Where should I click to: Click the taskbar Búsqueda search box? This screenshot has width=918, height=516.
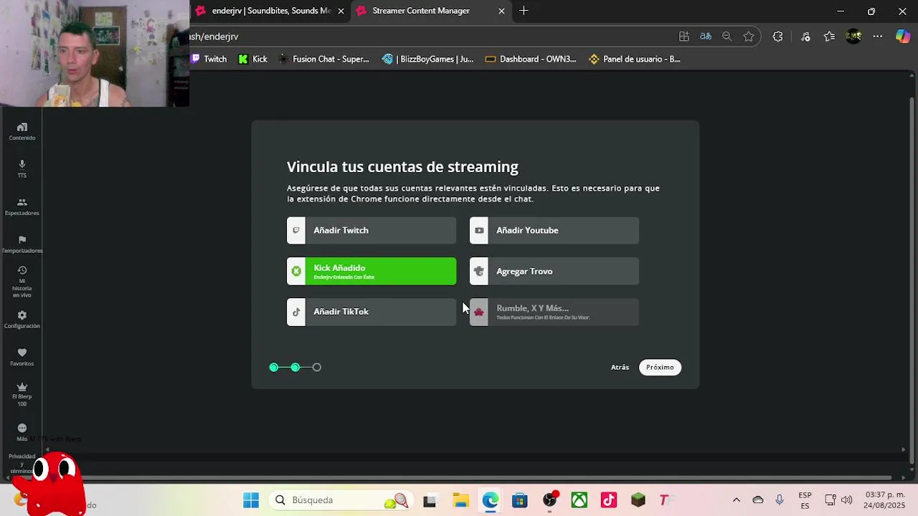(x=340, y=500)
